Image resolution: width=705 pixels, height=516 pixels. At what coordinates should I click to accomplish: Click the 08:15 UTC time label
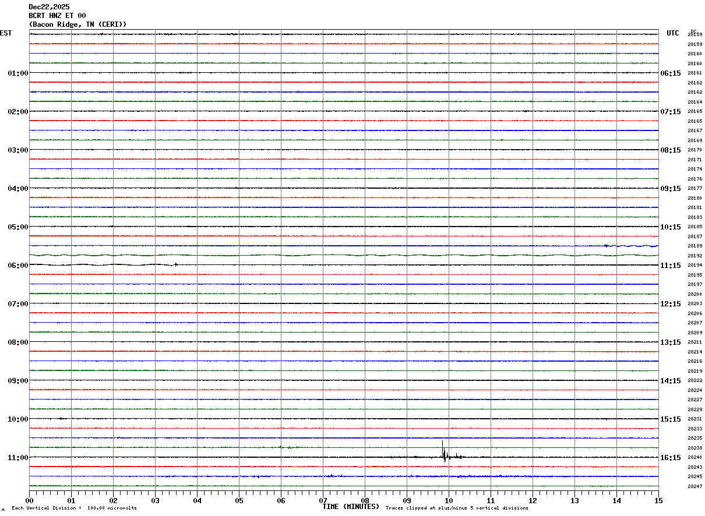coord(671,150)
